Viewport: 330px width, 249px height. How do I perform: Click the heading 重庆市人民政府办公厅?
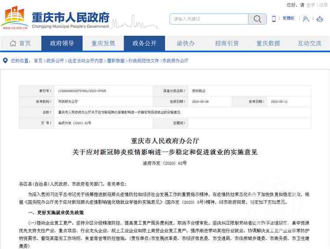tap(165, 141)
